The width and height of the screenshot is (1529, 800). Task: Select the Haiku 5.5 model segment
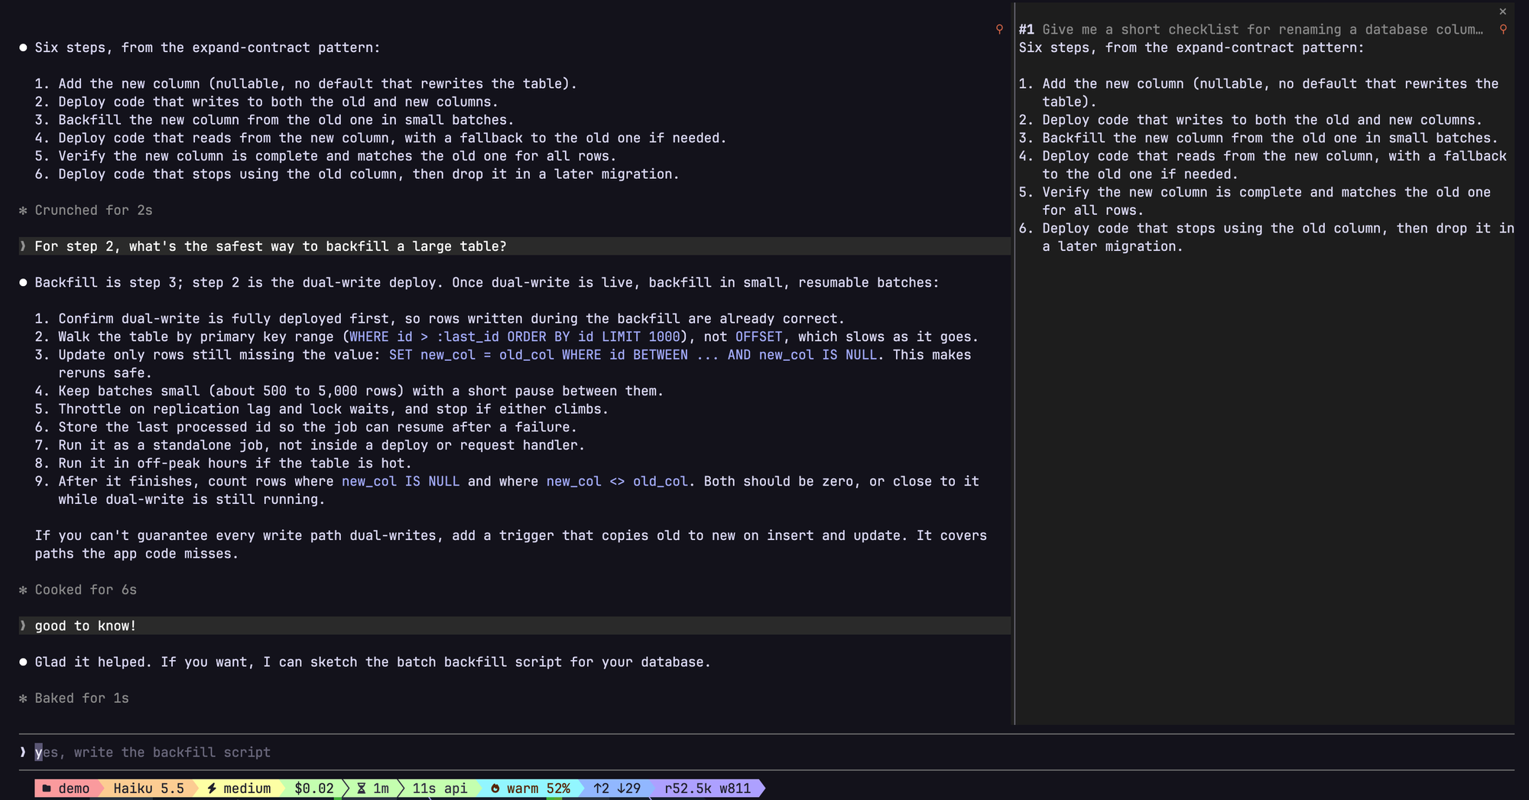(148, 788)
